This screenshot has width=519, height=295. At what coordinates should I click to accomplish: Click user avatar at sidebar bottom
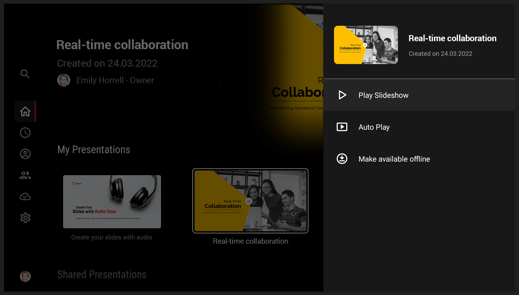point(25,276)
